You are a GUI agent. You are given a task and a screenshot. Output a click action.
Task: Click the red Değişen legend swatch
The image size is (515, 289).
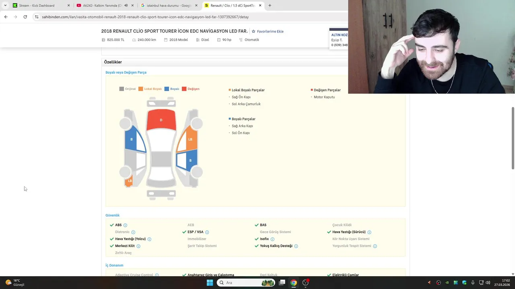(184, 89)
